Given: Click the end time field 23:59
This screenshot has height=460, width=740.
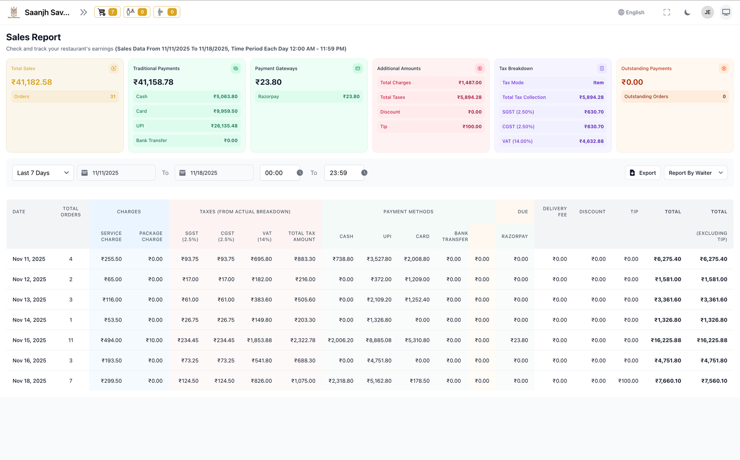Looking at the screenshot, I should tap(342, 173).
